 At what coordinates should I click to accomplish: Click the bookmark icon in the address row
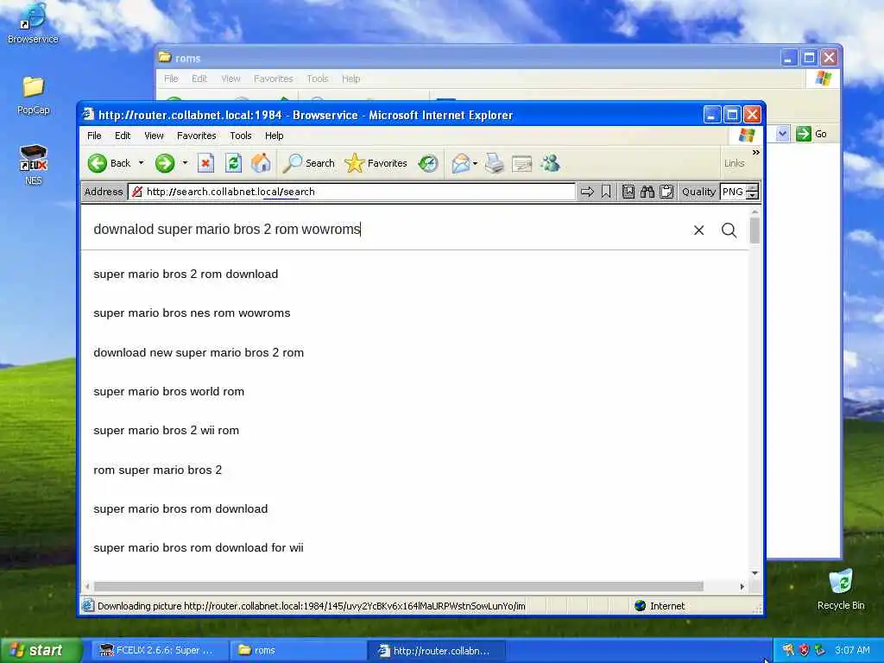pyautogui.click(x=606, y=192)
